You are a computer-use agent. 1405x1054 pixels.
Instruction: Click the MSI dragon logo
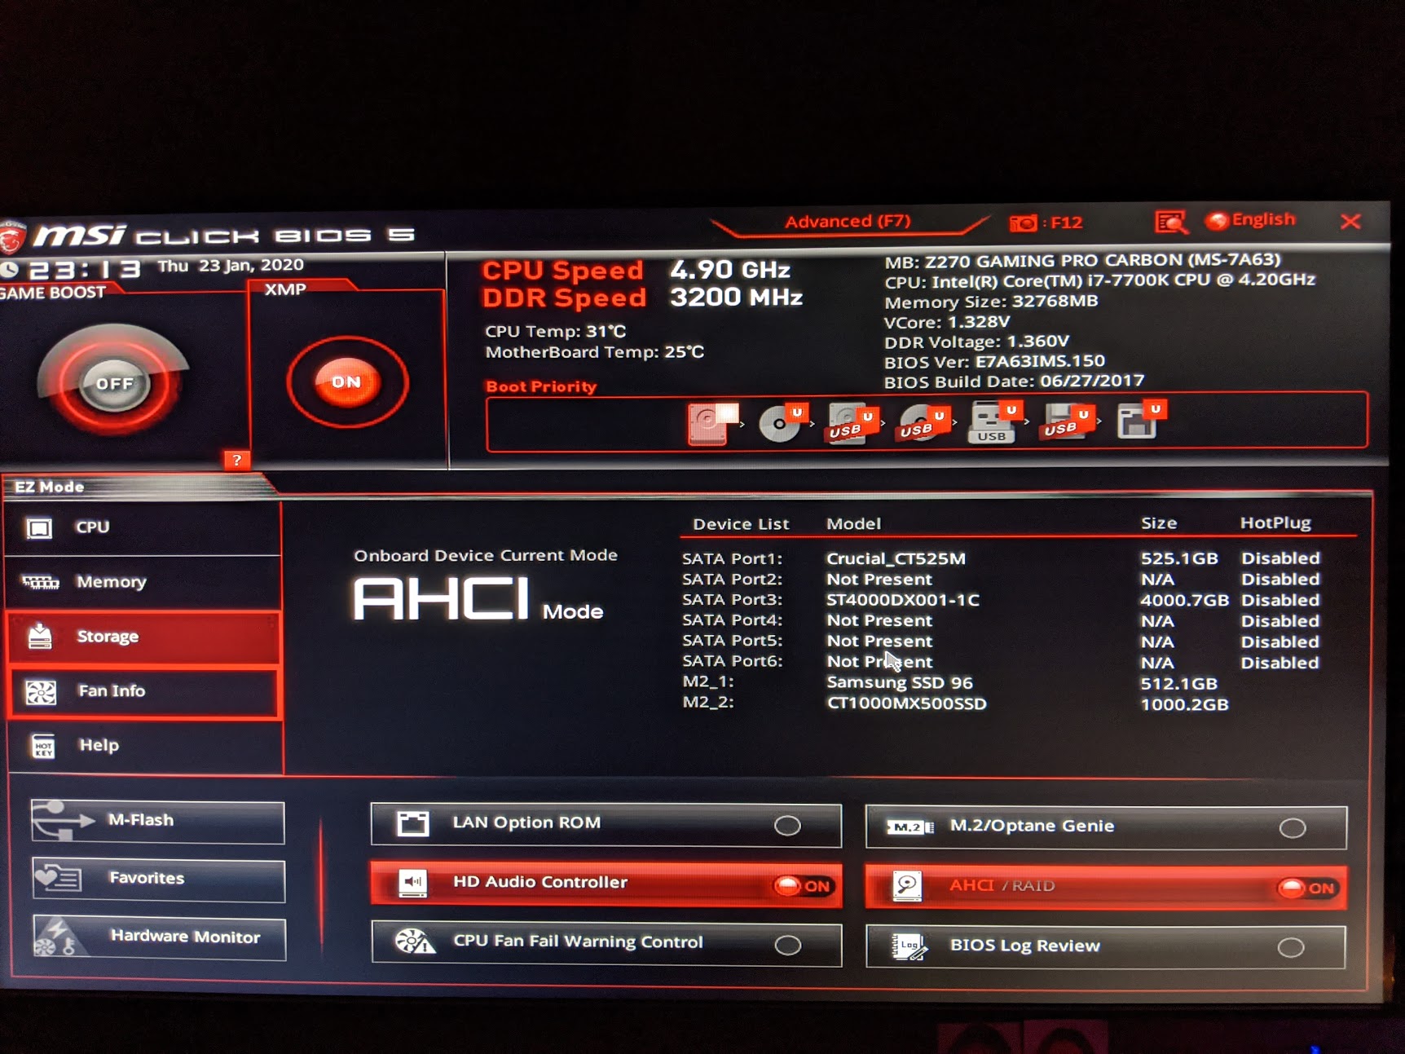tap(12, 237)
